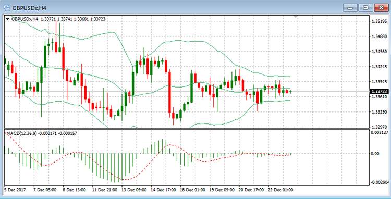Click the chart shift marker triangle at top

click(x=296, y=17)
